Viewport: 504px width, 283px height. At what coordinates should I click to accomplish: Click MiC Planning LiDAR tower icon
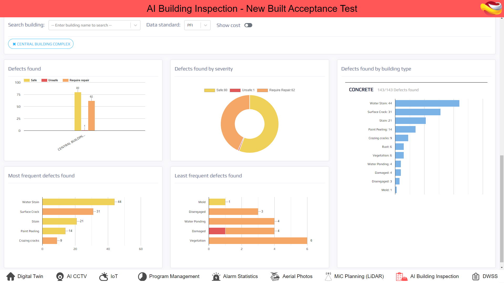click(328, 276)
